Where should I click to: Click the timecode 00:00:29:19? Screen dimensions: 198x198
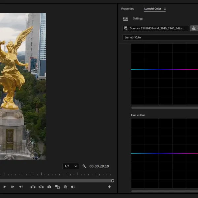(99, 166)
